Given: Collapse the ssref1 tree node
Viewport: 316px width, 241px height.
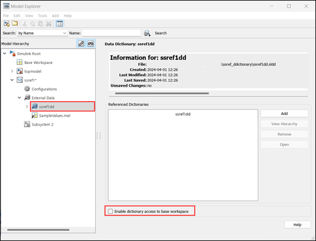Looking at the screenshot, I should click(x=12, y=80).
